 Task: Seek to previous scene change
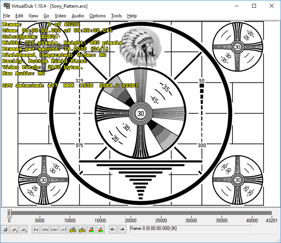[91, 229]
